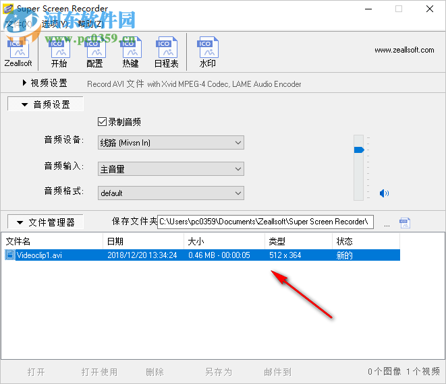Click the 512 x 364 type cell

click(285, 255)
